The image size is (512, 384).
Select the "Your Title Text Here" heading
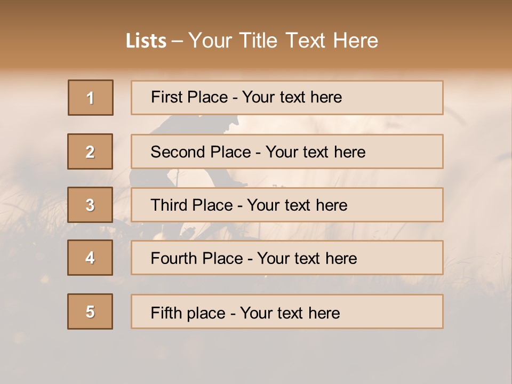coord(283,41)
